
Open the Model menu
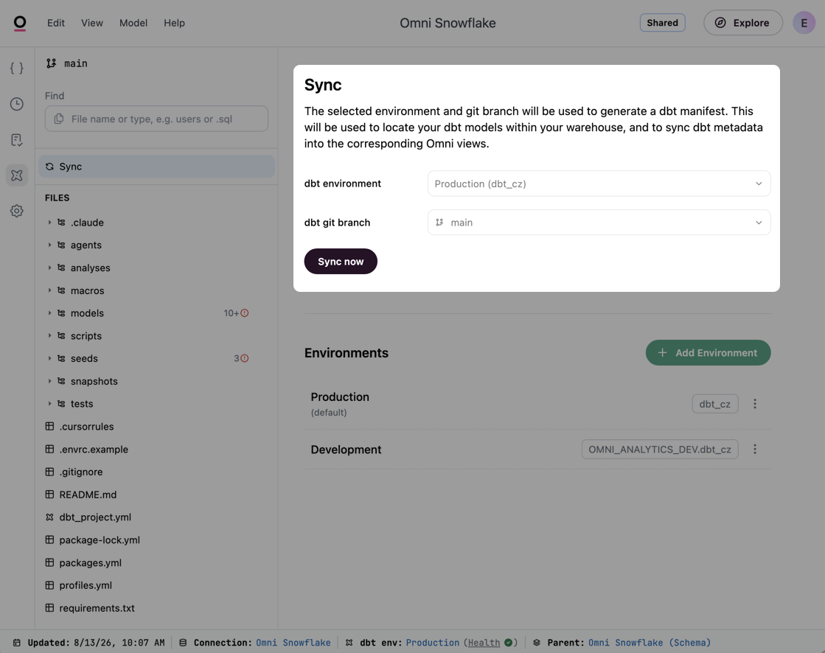coord(133,23)
